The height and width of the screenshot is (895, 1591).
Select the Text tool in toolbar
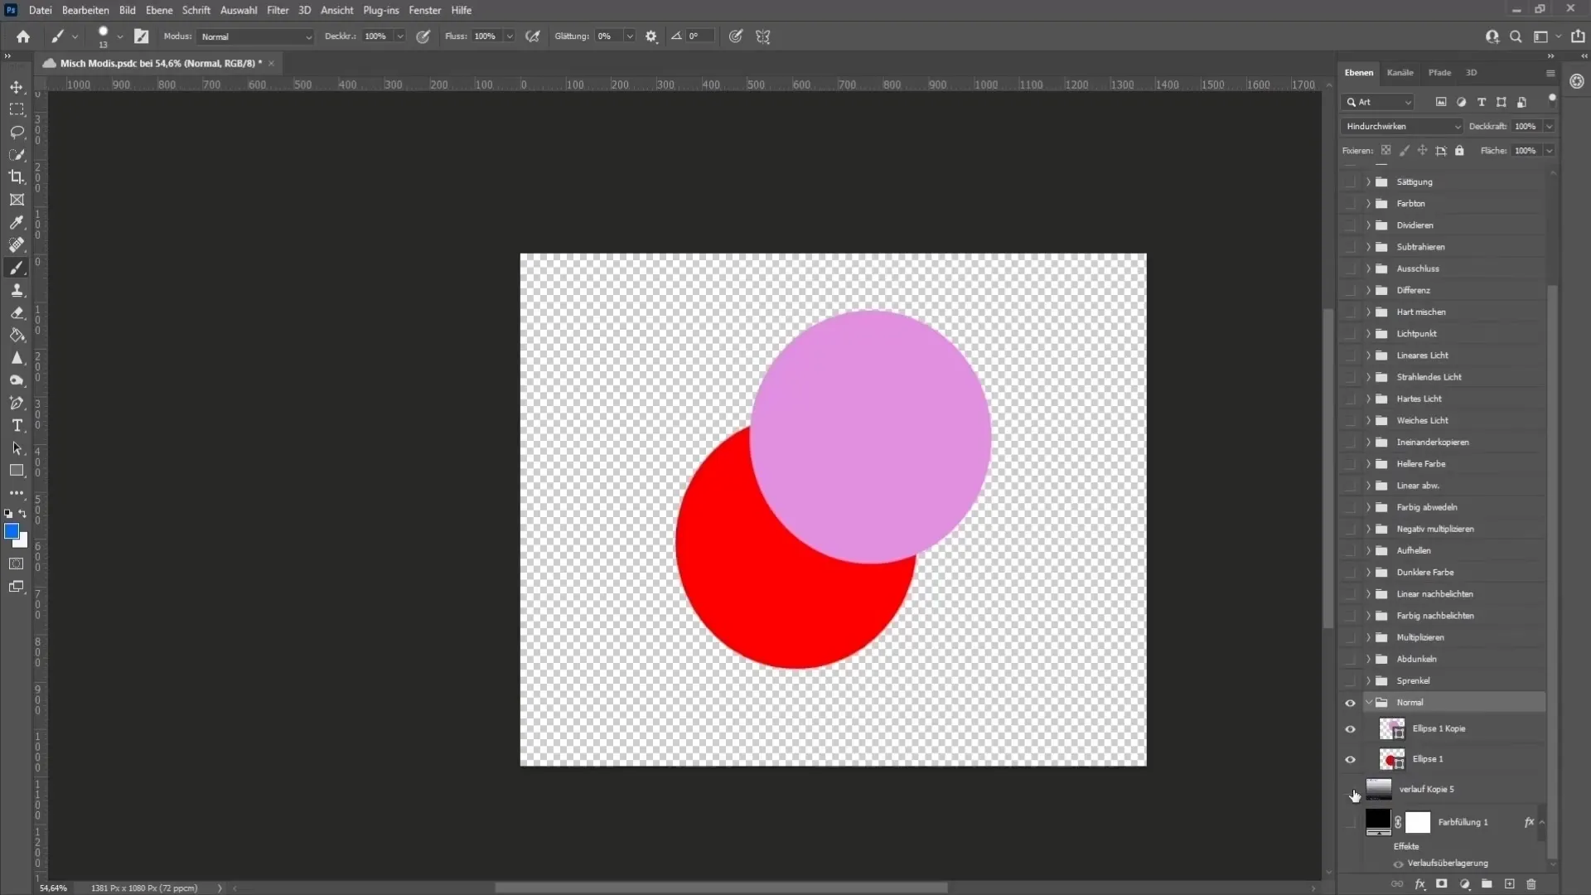tap(17, 426)
